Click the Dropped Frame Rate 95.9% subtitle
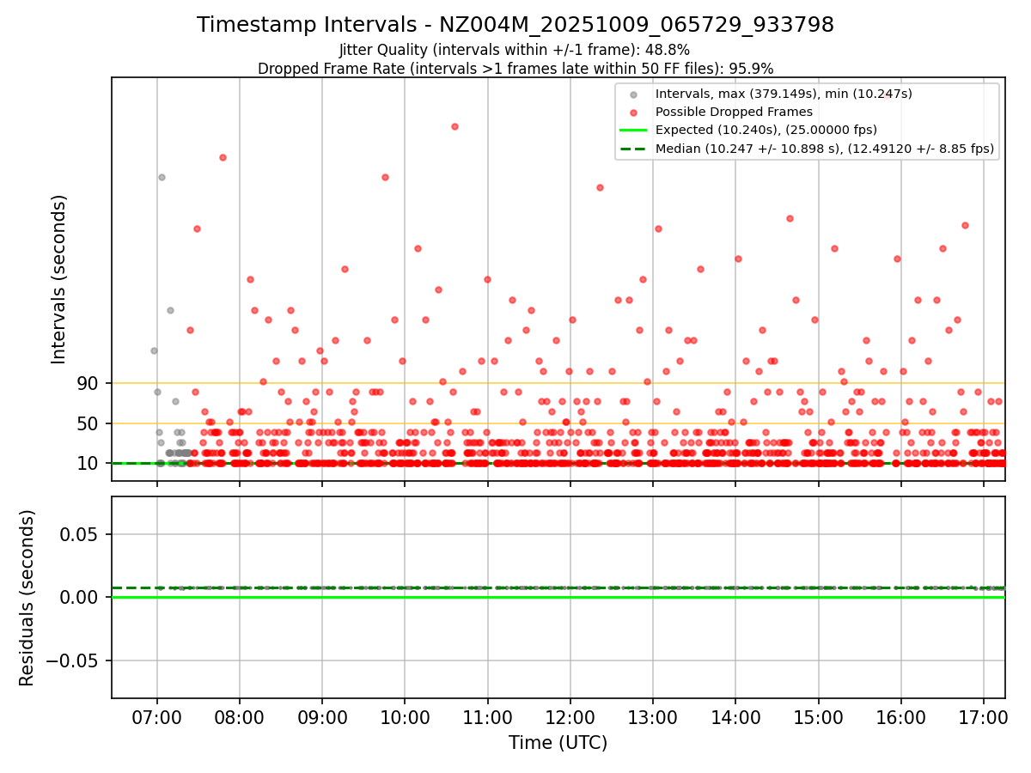1031x773 pixels. (x=515, y=69)
